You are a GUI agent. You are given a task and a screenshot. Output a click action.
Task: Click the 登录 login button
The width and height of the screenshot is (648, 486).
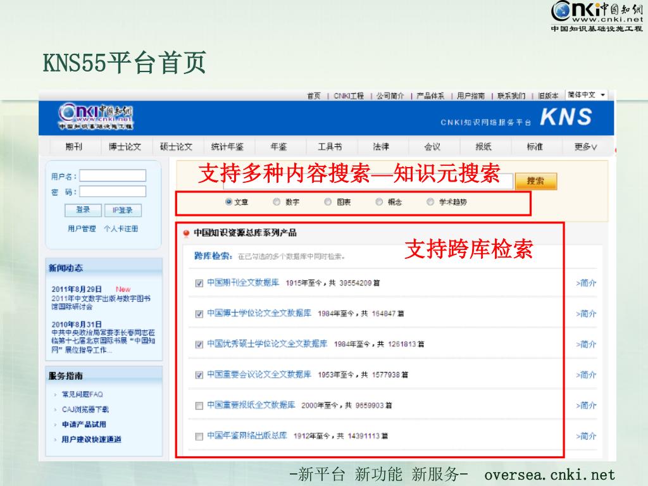(x=83, y=210)
